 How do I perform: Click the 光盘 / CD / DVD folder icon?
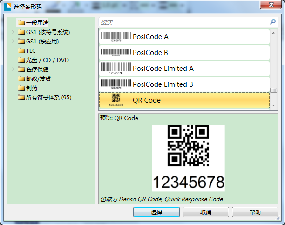[x=21, y=60]
